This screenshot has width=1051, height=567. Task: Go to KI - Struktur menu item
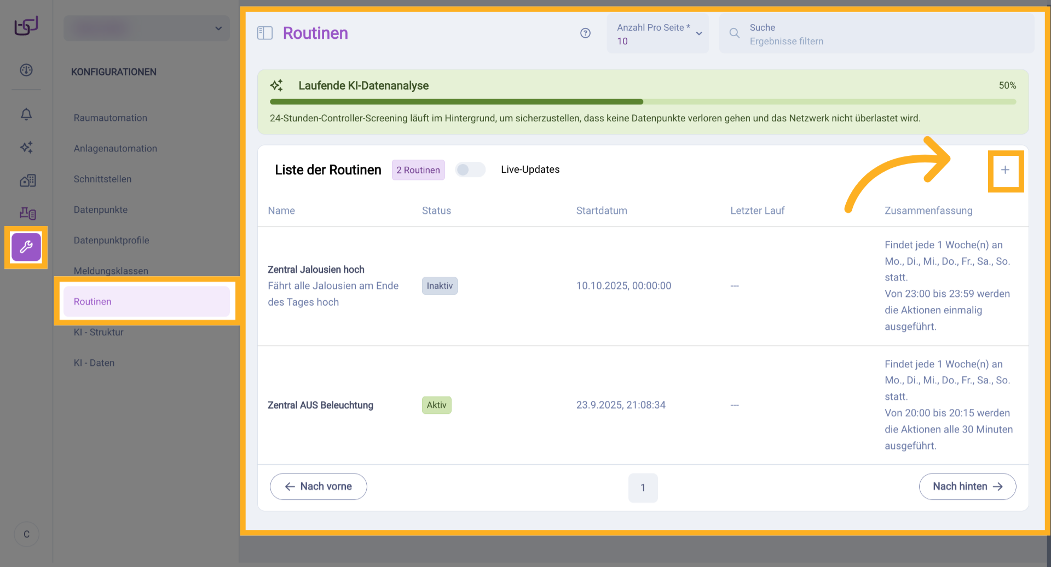point(99,332)
